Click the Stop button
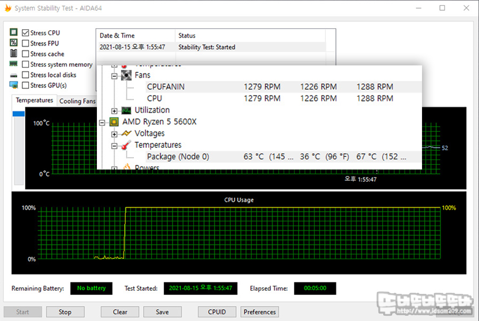Viewport: 479px width, 321px height. tap(65, 312)
